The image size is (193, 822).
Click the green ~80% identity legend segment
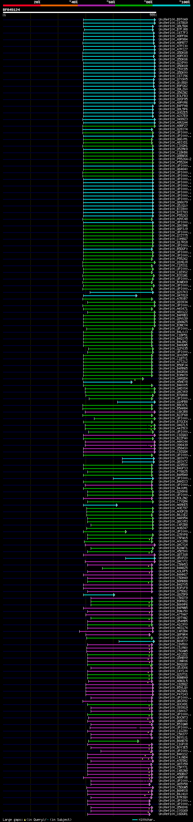(134, 5)
